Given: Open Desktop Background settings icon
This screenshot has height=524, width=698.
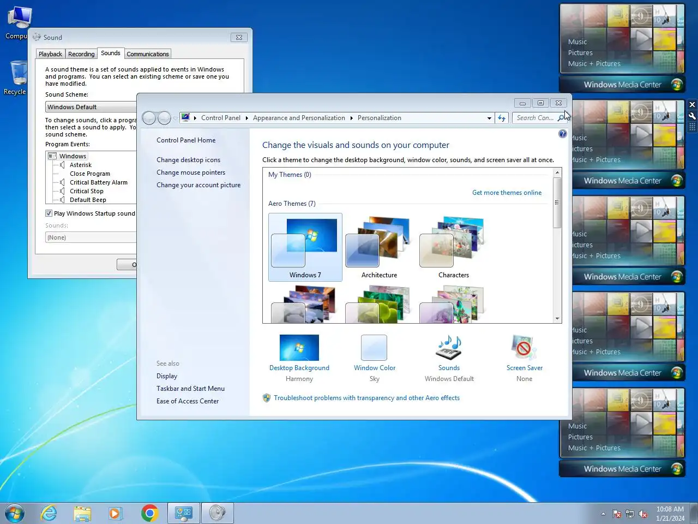Looking at the screenshot, I should pyautogui.click(x=299, y=348).
